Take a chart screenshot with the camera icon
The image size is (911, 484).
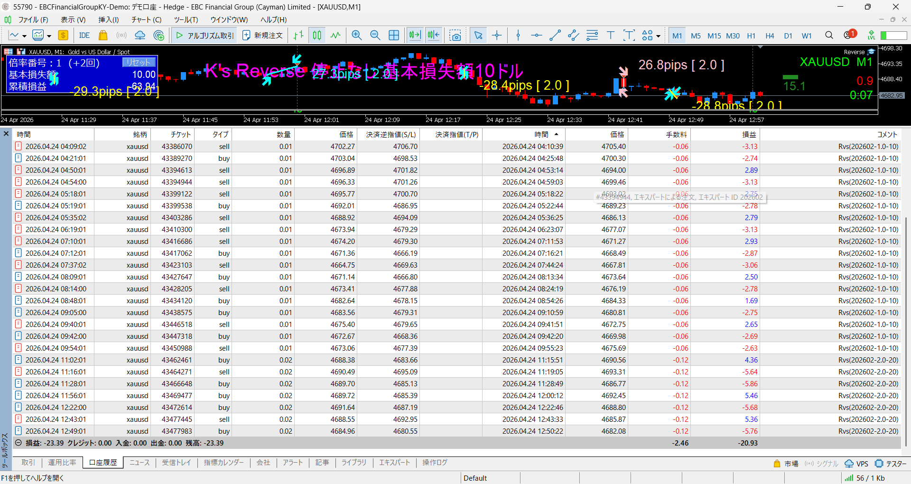455,36
